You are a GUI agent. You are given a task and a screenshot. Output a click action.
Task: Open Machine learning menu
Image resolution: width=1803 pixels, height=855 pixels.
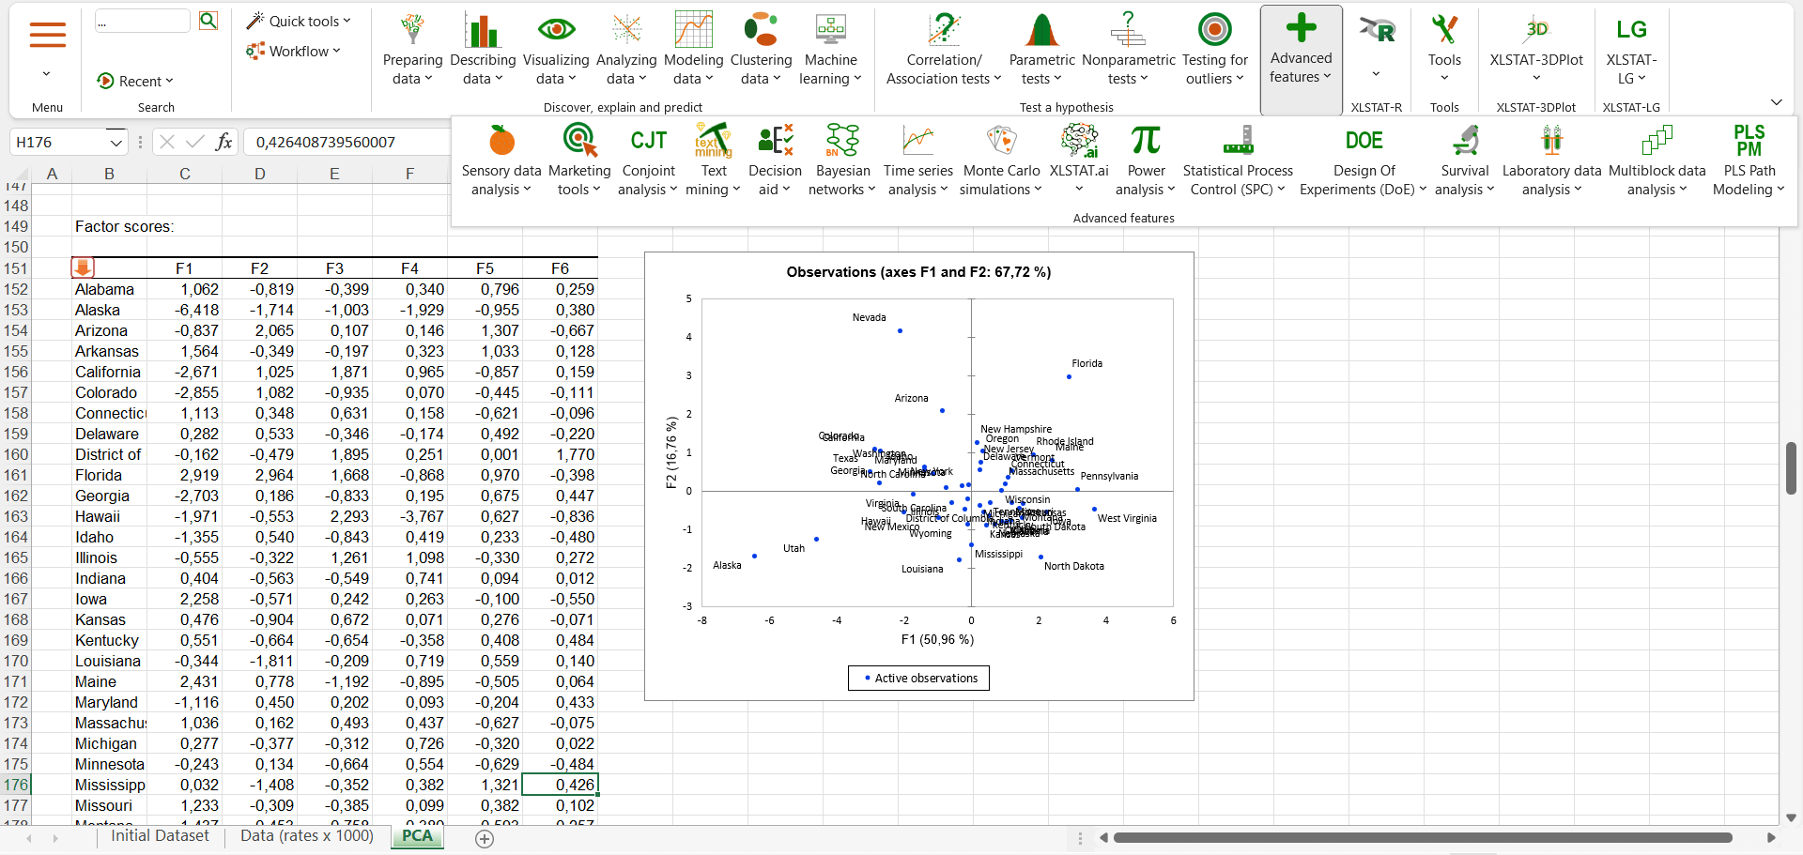point(830,51)
